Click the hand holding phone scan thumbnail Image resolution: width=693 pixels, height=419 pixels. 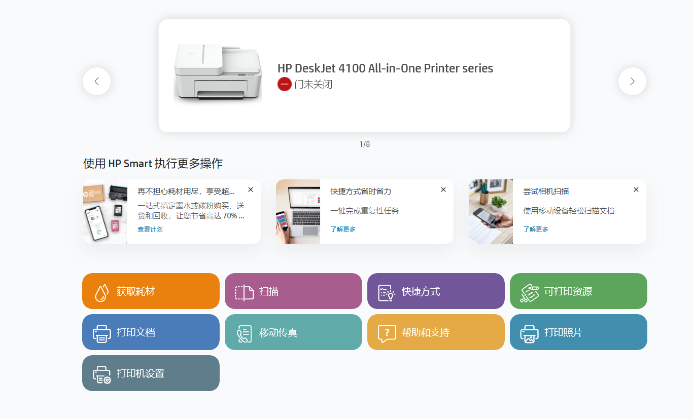[491, 211]
